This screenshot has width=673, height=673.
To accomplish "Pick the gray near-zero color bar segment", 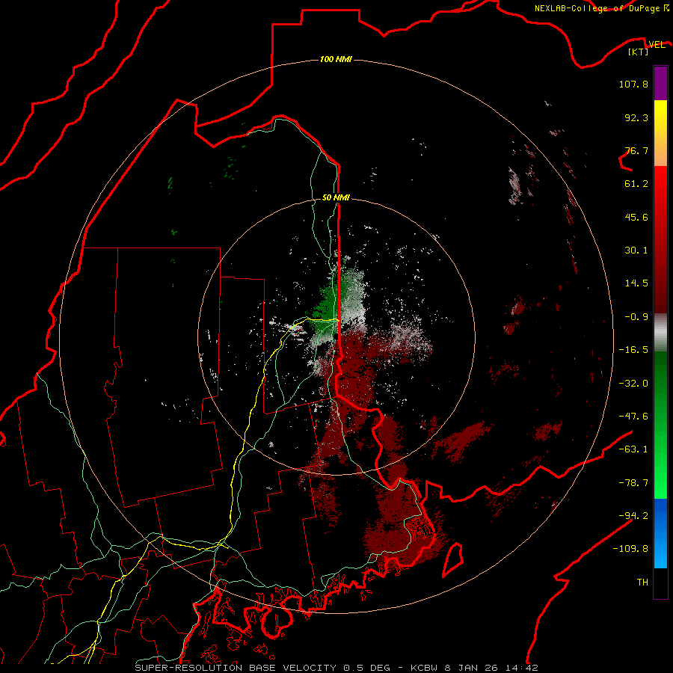I will point(660,333).
